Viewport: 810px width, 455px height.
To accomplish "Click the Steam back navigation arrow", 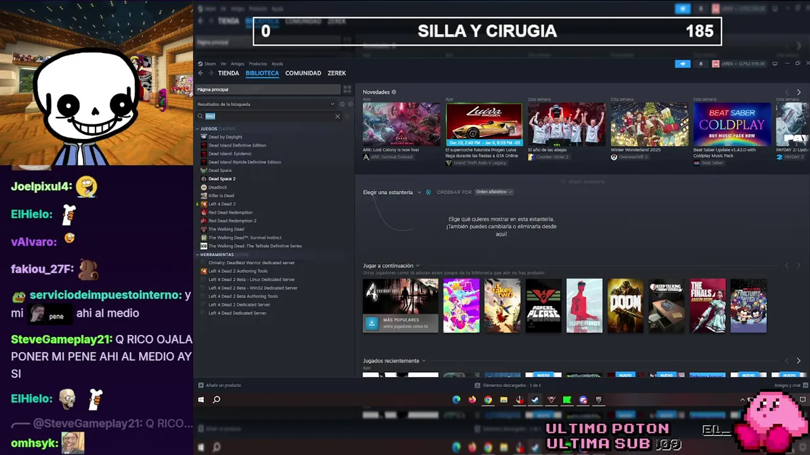I will (201, 73).
